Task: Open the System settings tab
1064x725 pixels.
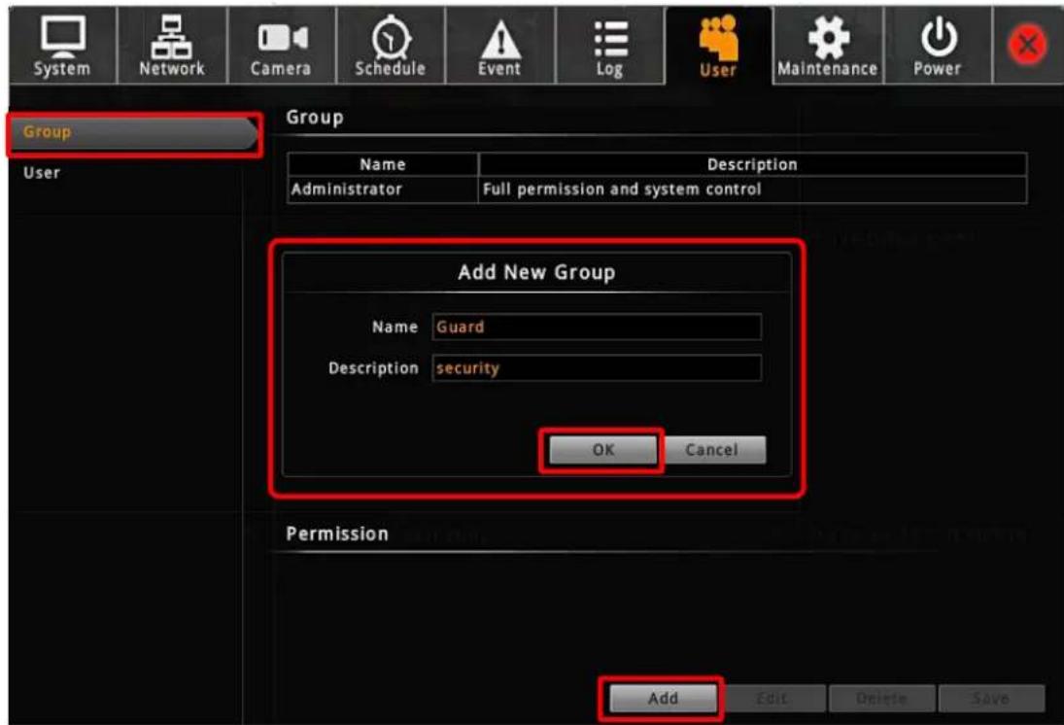Action: click(62, 46)
